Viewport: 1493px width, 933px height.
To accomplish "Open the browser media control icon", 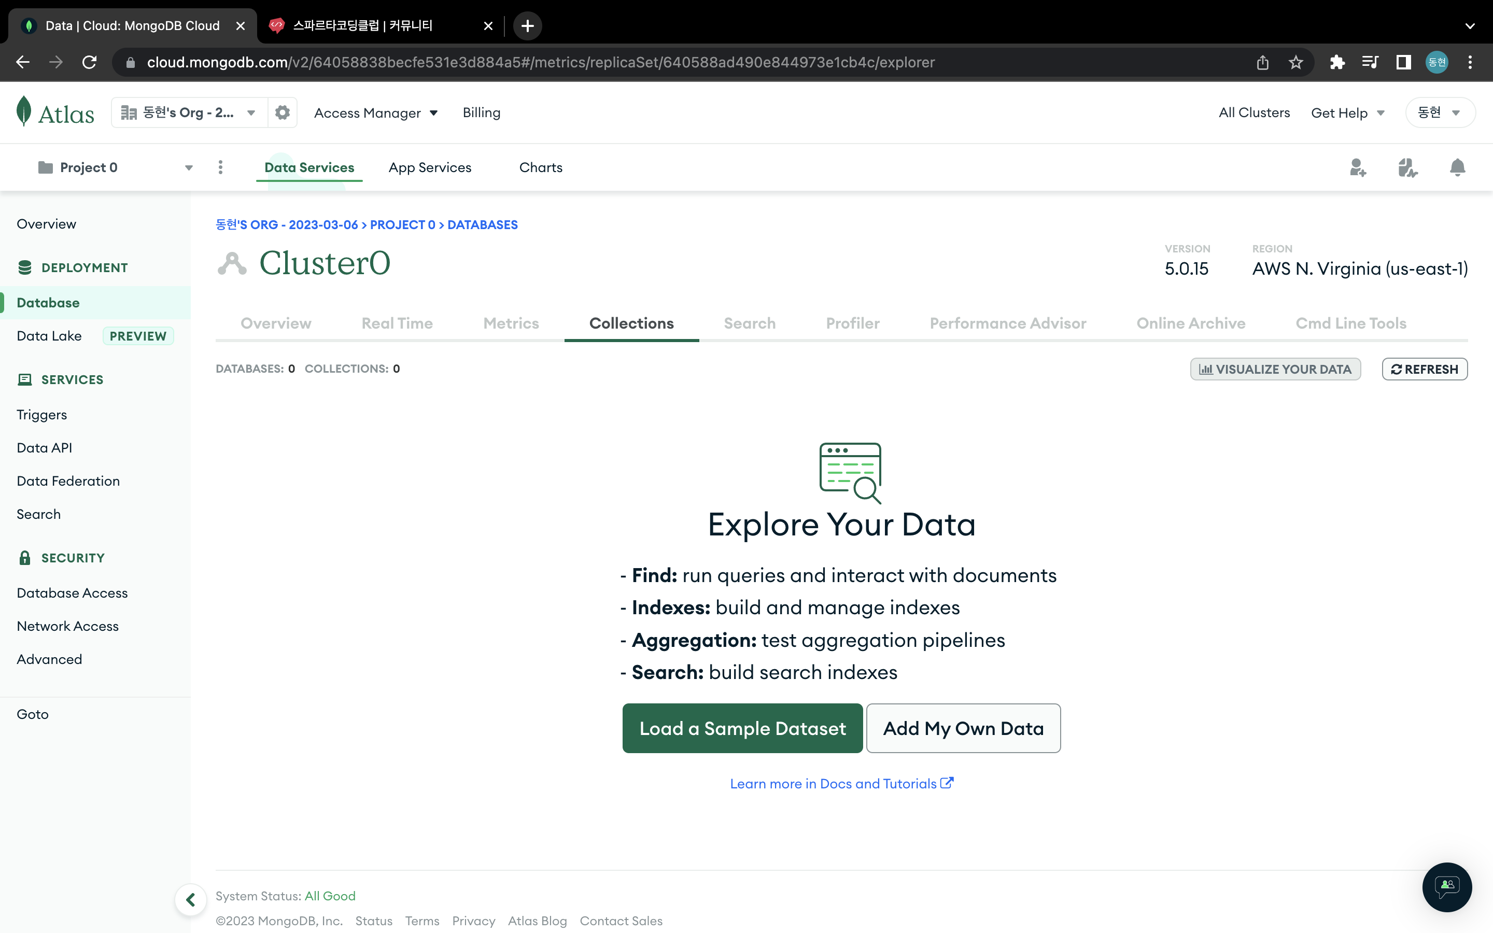I will (x=1370, y=62).
